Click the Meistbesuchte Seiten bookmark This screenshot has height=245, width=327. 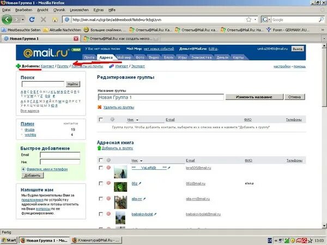[x=21, y=30]
